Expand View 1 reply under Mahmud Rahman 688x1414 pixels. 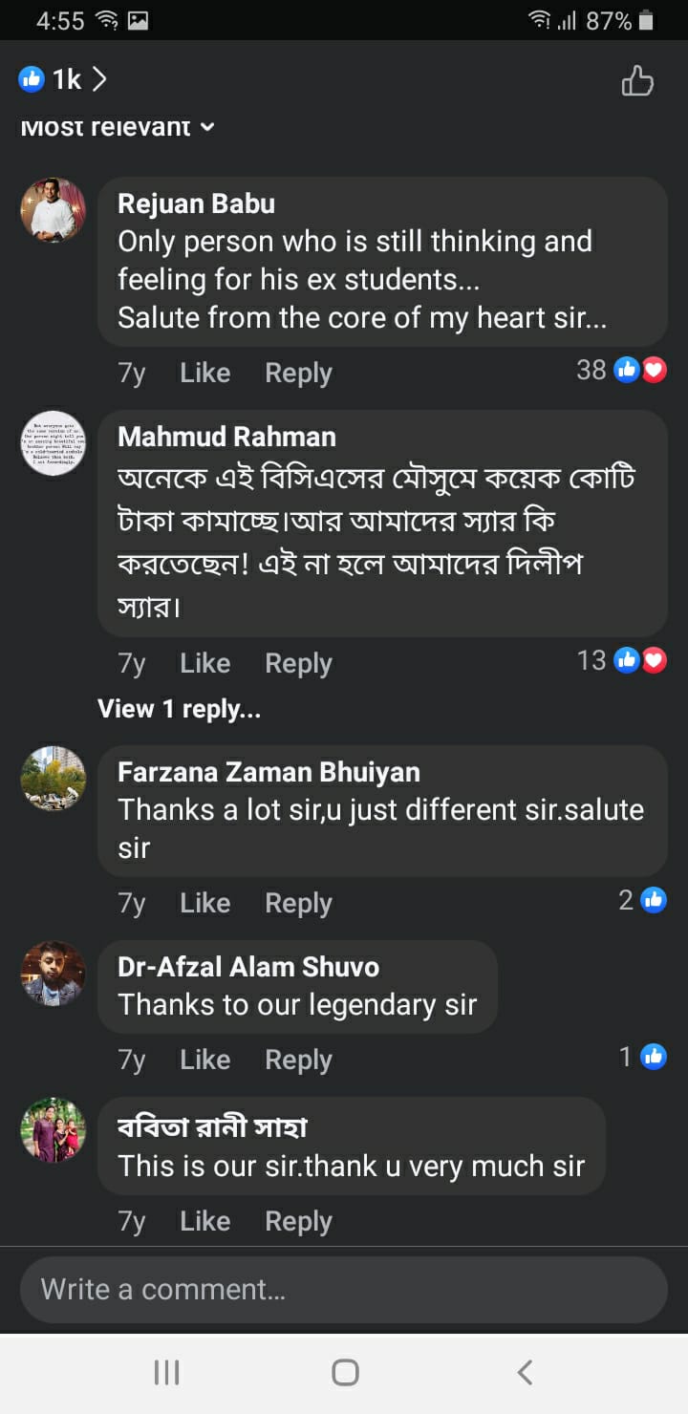coord(179,709)
